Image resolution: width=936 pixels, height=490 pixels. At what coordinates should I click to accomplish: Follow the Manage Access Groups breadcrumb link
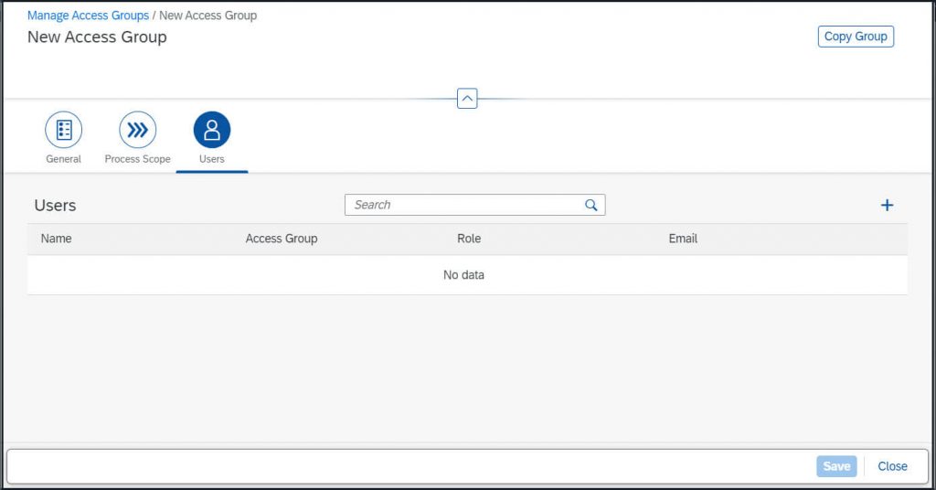click(88, 16)
